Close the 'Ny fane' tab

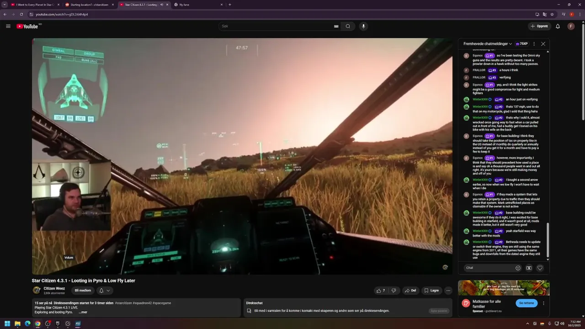click(222, 5)
